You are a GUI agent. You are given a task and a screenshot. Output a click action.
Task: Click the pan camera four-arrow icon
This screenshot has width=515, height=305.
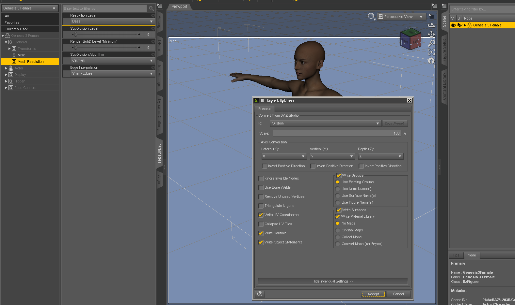[431, 34]
